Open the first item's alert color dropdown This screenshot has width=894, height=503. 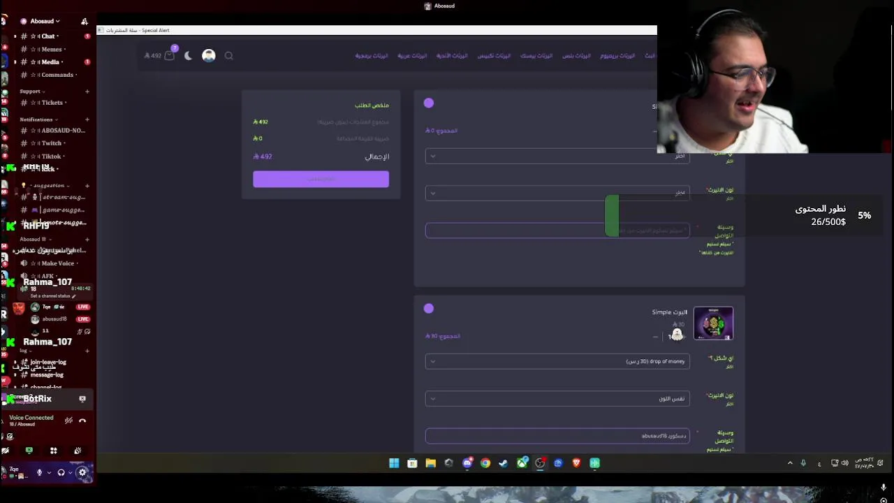(557, 193)
